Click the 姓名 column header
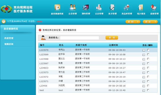 click(x=61, y=45)
